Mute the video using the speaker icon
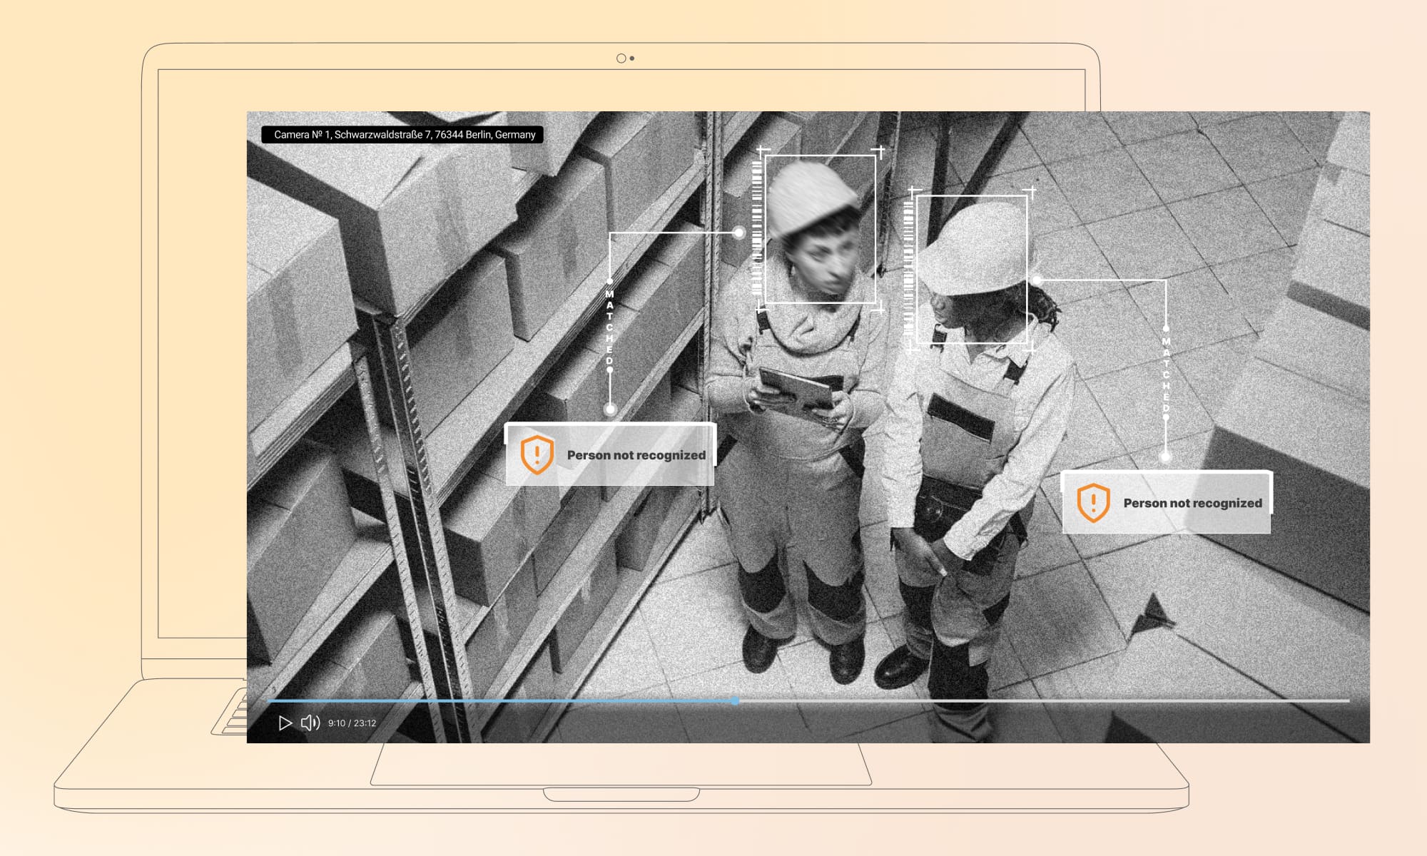The height and width of the screenshot is (856, 1427). pos(310,723)
